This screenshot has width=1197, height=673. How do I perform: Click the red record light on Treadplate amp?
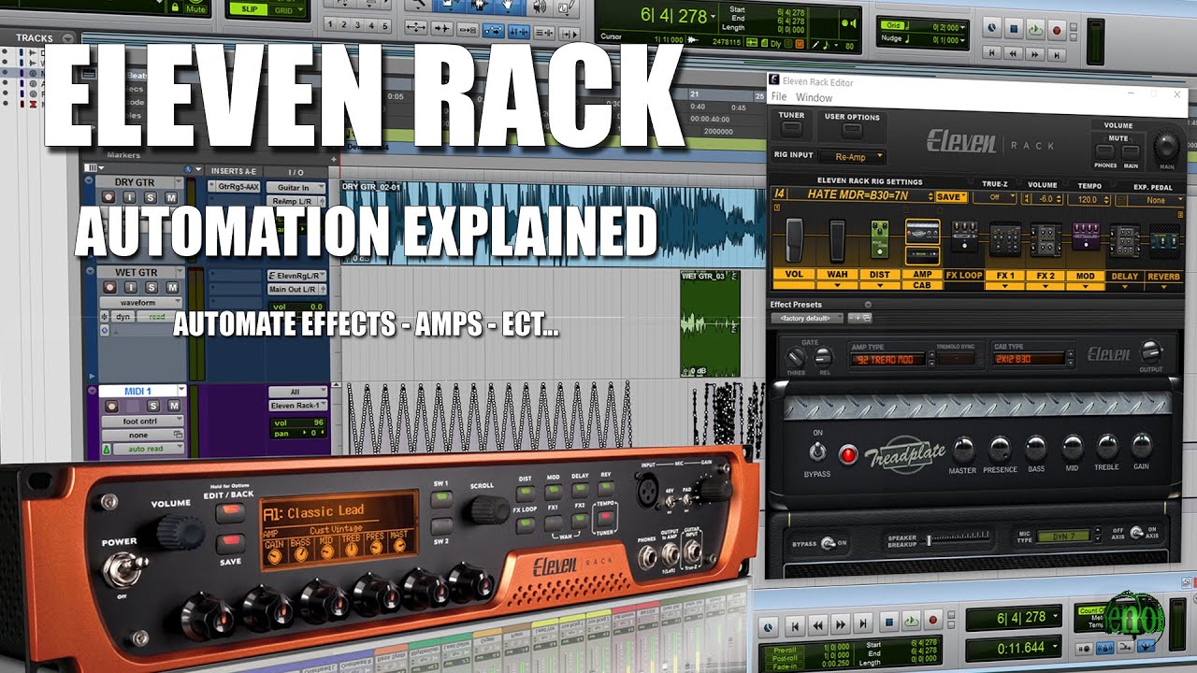[x=848, y=455]
